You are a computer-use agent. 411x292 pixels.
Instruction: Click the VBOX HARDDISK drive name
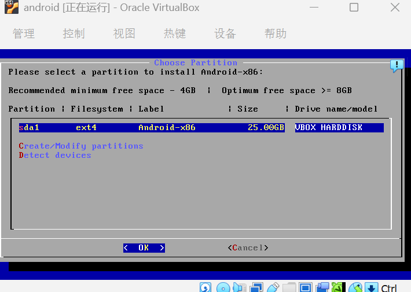pos(328,128)
